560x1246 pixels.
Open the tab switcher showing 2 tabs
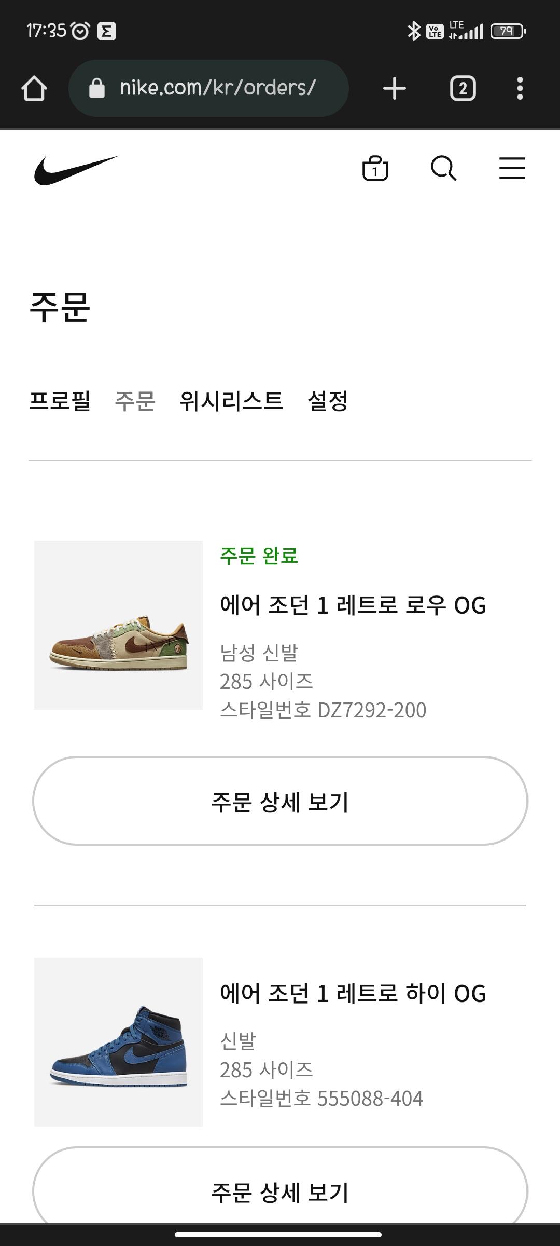coord(463,88)
